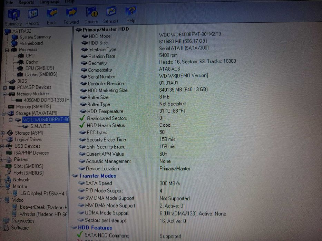The width and height of the screenshot is (322, 241).
Task: Click the HDD Size row label
Action: 98,43
